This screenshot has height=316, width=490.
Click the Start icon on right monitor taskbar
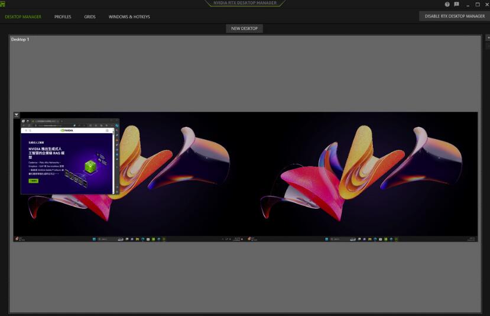[327, 239]
